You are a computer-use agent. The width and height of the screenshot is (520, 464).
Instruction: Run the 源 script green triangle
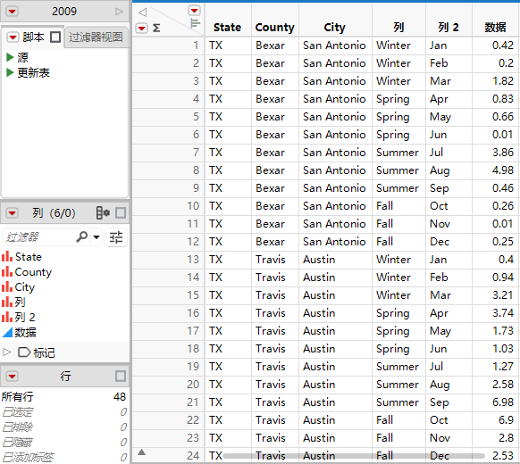[x=10, y=57]
